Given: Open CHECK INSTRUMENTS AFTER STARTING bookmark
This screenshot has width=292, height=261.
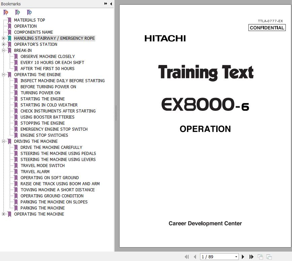Looking at the screenshot, I should point(58,111).
